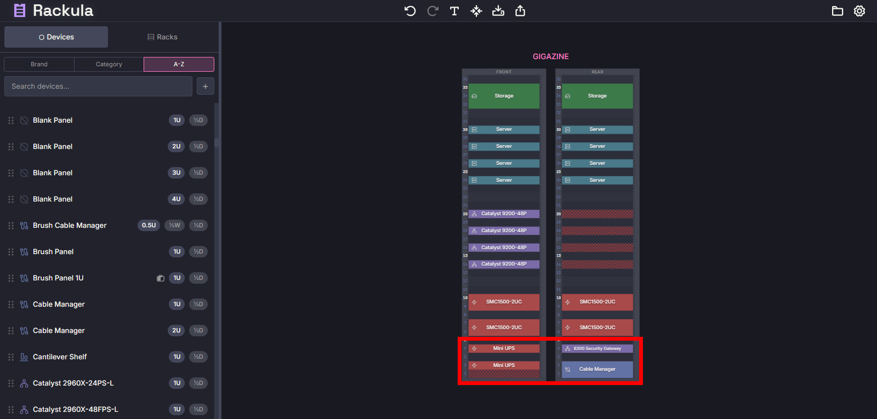Switch to the Racks tab
The width and height of the screenshot is (877, 419).
(x=163, y=37)
